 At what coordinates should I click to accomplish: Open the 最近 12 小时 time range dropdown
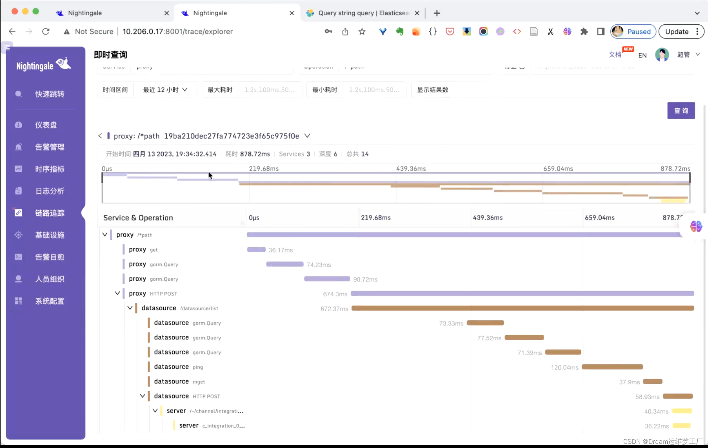165,90
